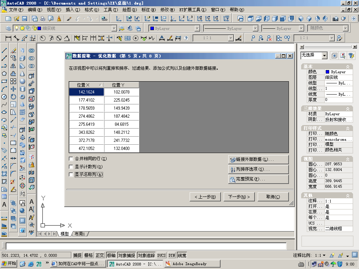Open the ByLayer color dropdown
Screen dimensions: 359x269
tap(197, 28)
